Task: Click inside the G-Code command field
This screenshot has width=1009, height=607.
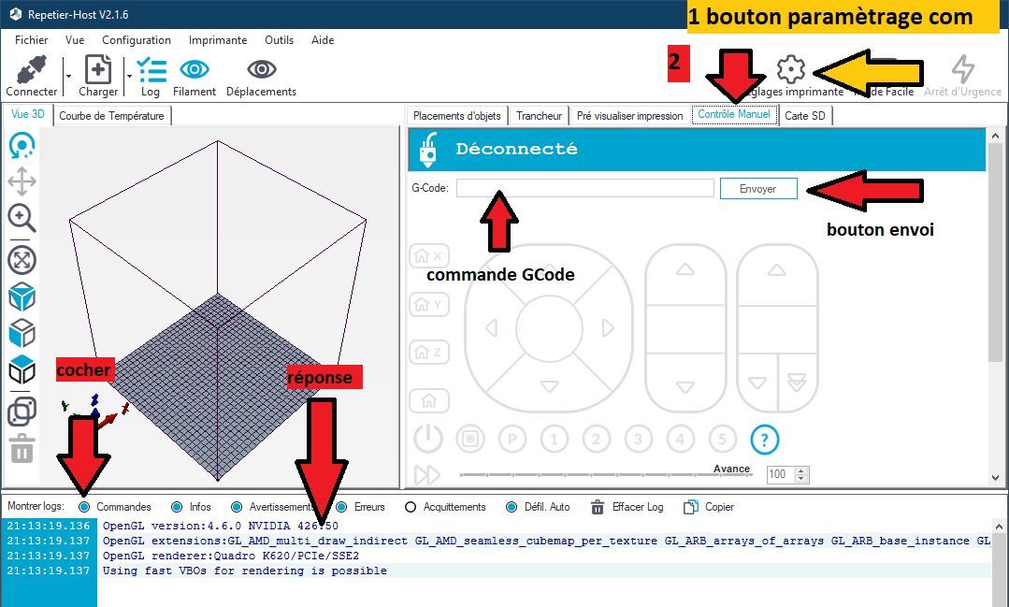Action: pos(585,189)
